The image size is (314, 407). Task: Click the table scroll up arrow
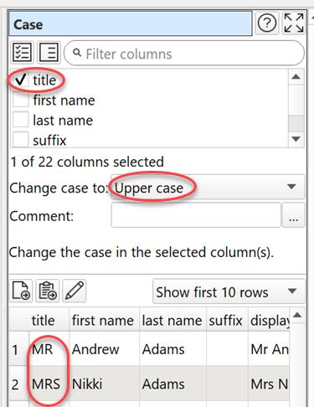pyautogui.click(x=297, y=316)
